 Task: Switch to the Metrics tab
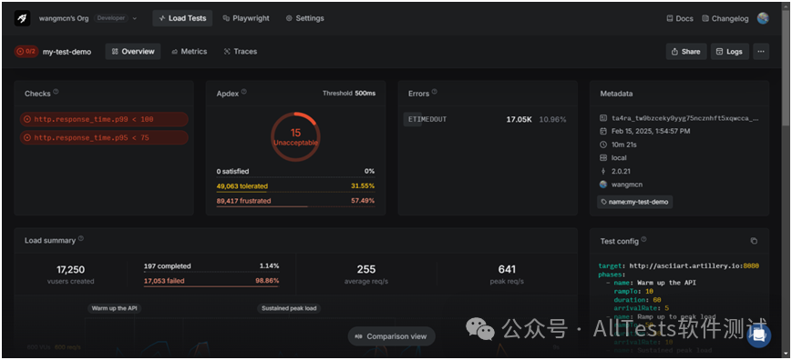189,51
